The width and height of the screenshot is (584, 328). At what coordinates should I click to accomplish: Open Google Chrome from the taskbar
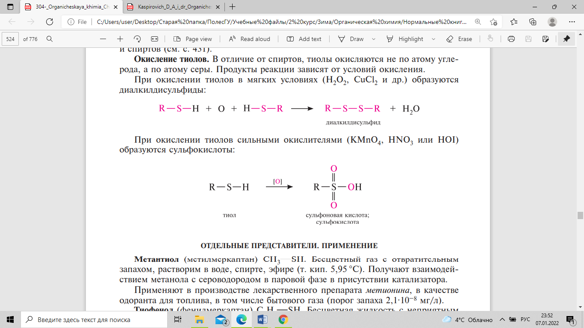pos(283,319)
